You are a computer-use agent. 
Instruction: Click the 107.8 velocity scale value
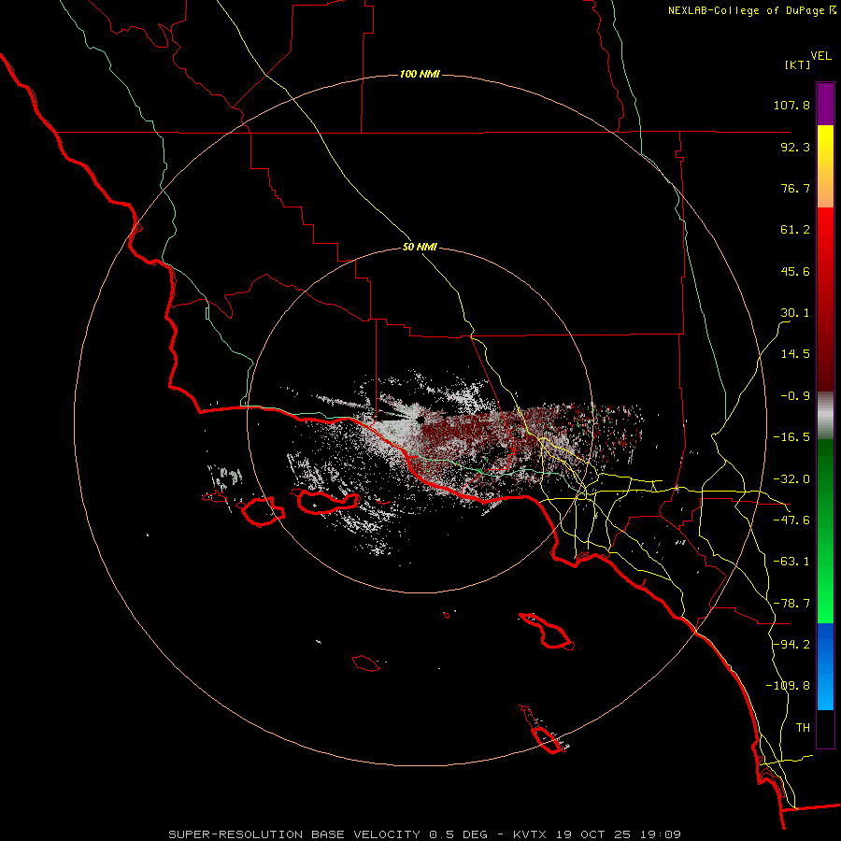pyautogui.click(x=791, y=105)
